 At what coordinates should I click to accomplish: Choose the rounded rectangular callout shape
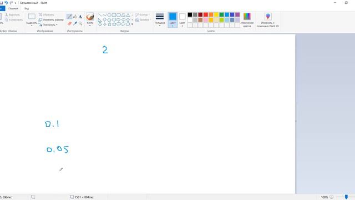point(119,24)
